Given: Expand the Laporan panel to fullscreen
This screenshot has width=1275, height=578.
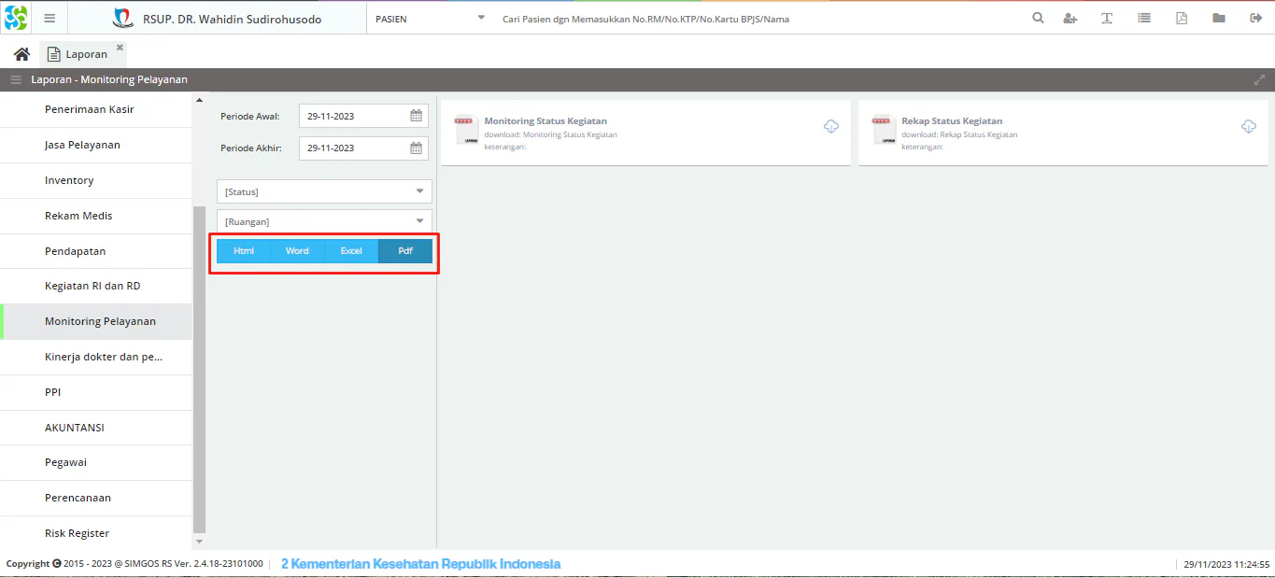Looking at the screenshot, I should 1259,79.
